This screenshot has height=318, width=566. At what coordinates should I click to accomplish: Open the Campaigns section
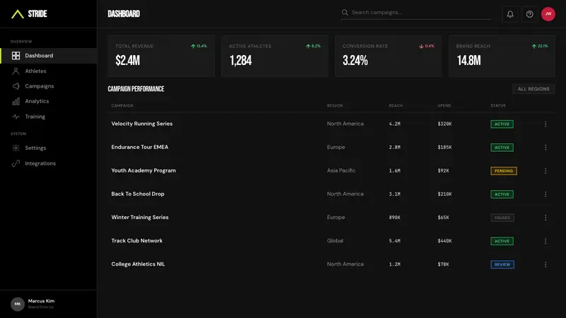click(48, 86)
